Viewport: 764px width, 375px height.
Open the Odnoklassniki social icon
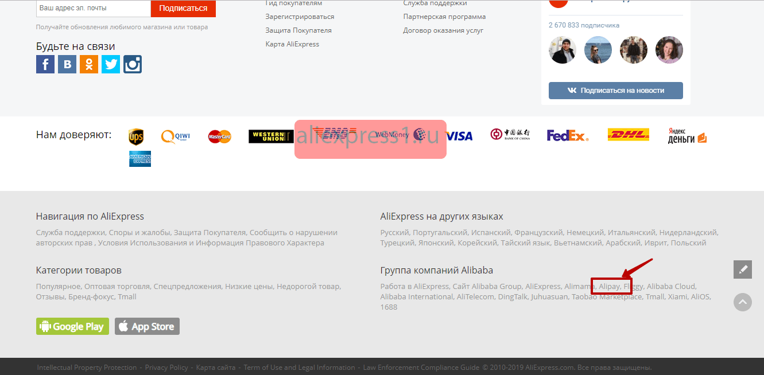[x=89, y=64]
